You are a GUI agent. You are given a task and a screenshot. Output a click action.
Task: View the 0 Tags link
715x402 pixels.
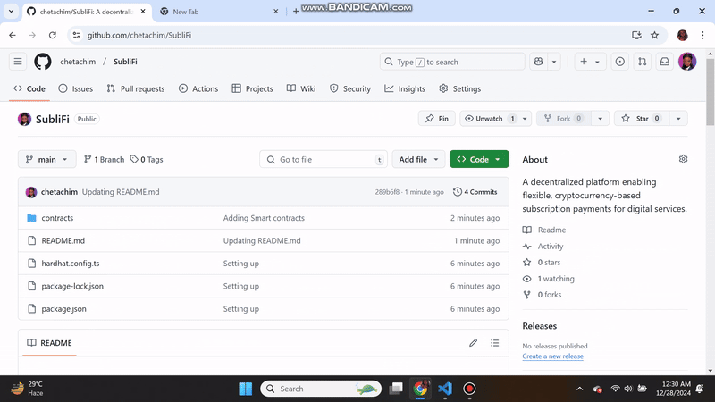coord(147,160)
